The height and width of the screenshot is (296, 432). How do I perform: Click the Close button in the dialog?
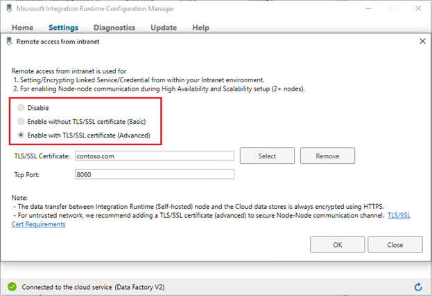coord(395,245)
